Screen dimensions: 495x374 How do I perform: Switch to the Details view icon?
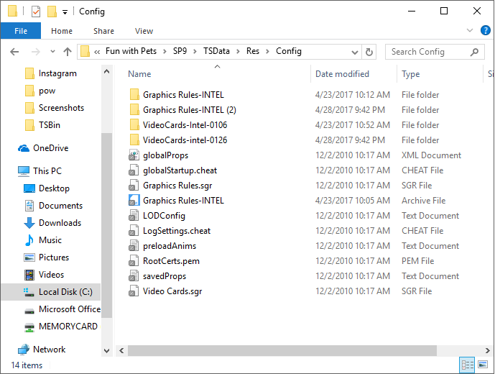(468, 365)
